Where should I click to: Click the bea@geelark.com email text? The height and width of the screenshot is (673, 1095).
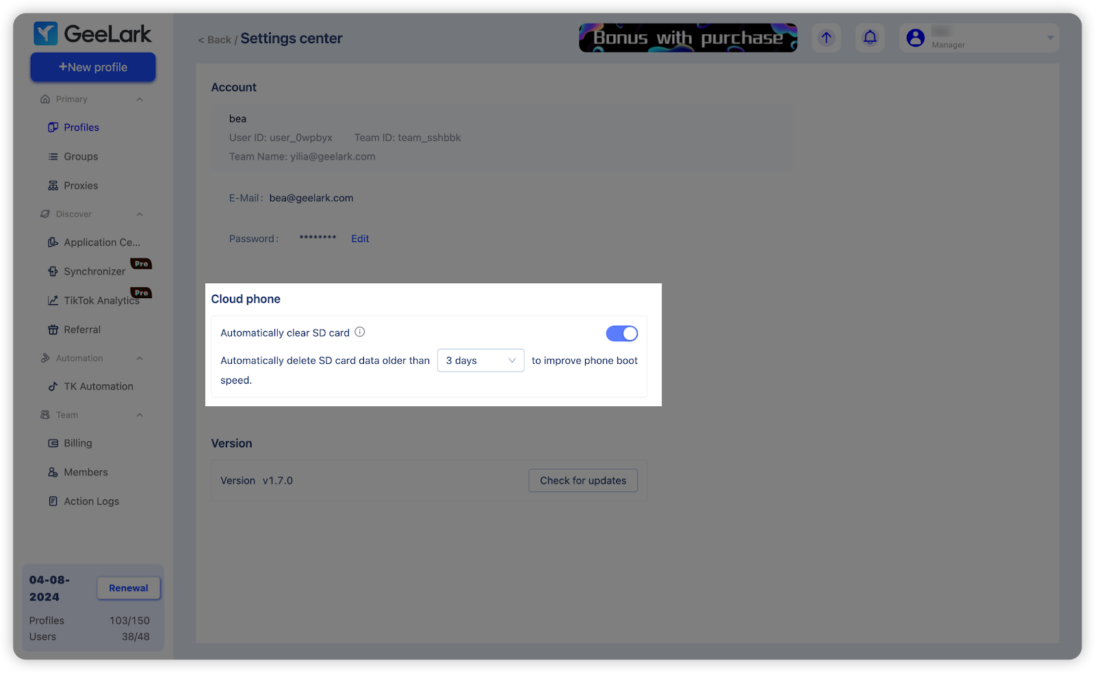(311, 198)
